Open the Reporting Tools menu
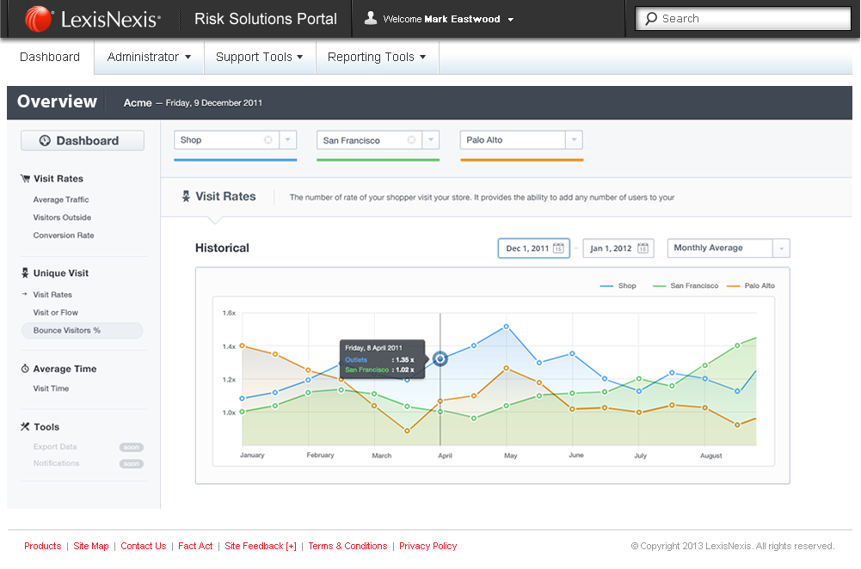Viewport: 861px width, 569px height. tap(377, 57)
